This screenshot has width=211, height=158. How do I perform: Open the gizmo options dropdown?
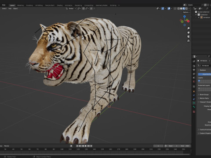click(165, 9)
